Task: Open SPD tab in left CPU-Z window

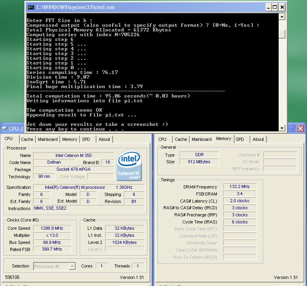Action: 86,139
